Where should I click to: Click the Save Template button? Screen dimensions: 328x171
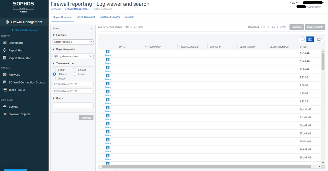point(315,27)
